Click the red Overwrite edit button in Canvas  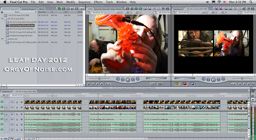click(184, 84)
